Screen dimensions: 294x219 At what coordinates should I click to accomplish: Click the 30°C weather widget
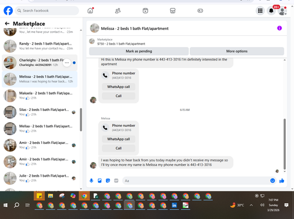[x=237, y=205]
